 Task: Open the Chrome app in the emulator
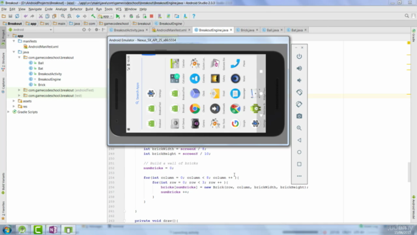click(195, 109)
